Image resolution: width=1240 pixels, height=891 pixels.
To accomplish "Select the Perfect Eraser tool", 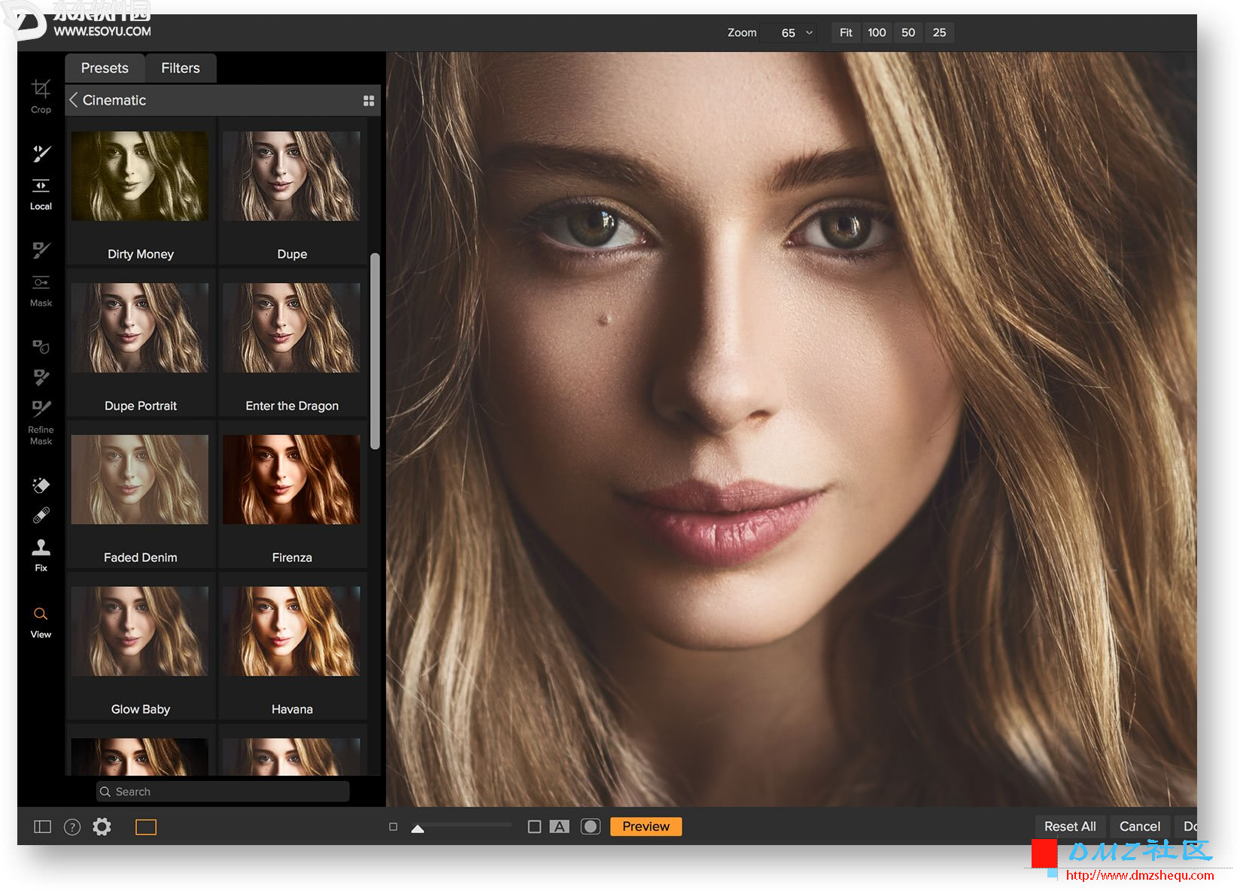I will (x=41, y=485).
